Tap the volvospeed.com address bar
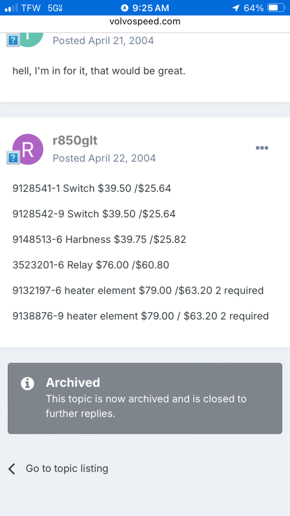This screenshot has height=516, width=290. click(145, 21)
